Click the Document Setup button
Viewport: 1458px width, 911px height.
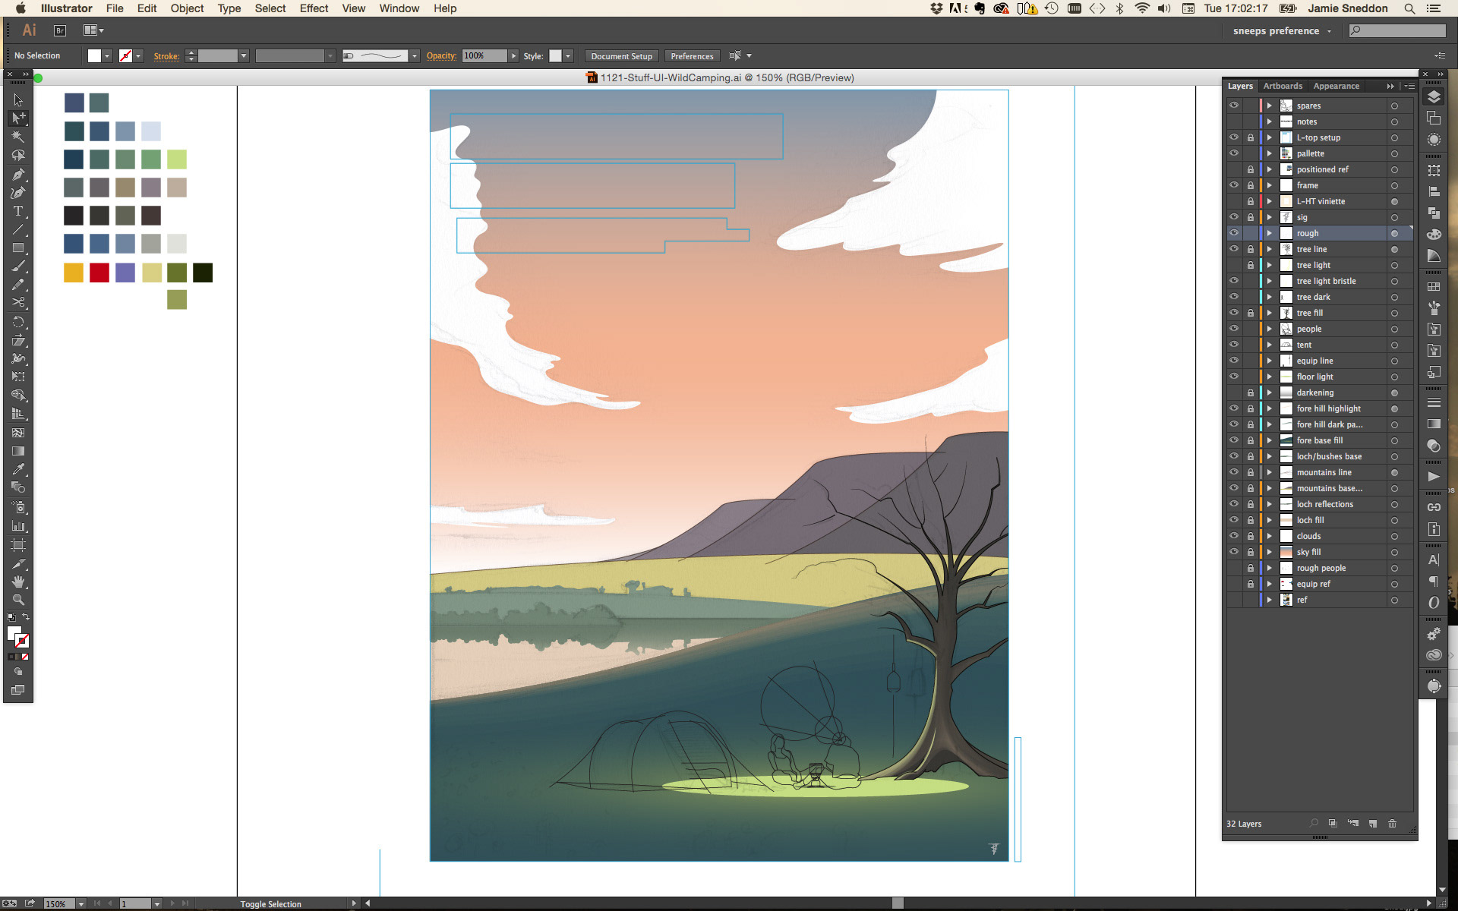tap(621, 56)
